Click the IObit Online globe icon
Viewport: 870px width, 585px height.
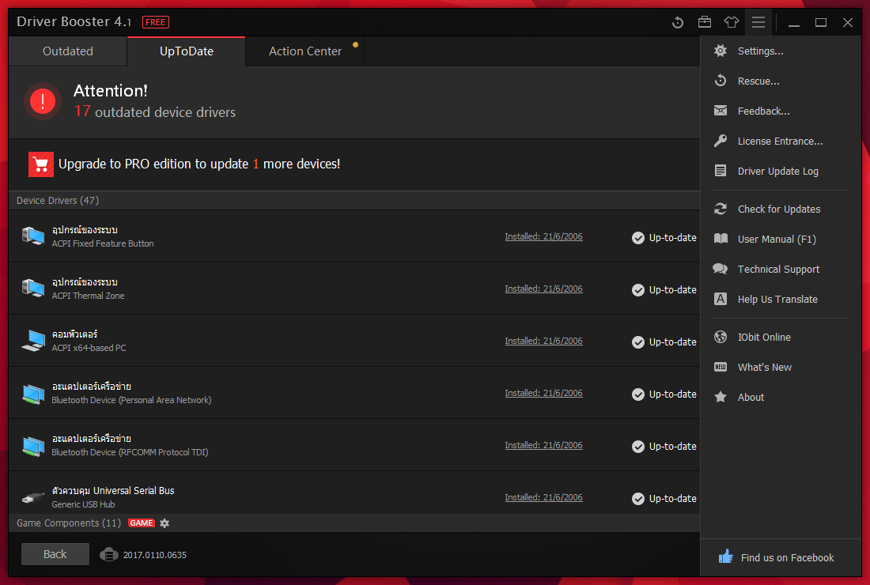click(x=721, y=337)
